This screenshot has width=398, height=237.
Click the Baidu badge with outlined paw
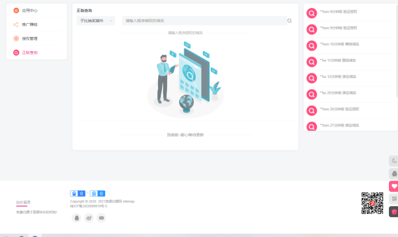tap(97, 194)
